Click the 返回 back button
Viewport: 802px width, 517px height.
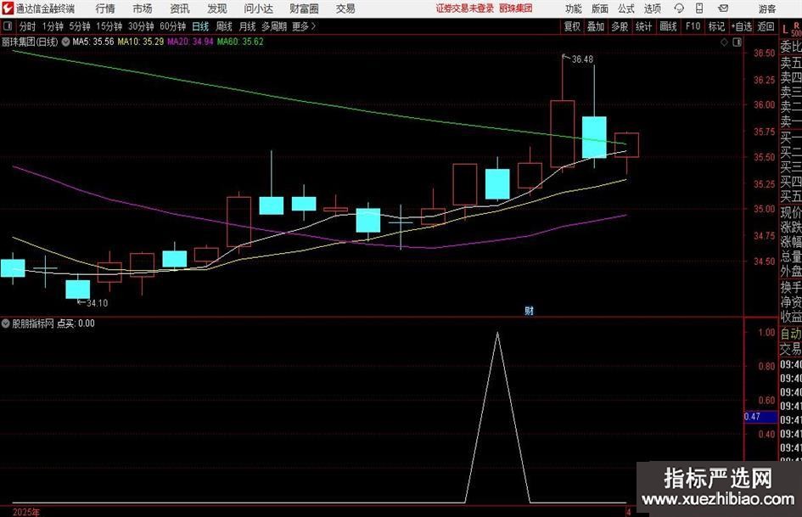pyautogui.click(x=766, y=26)
